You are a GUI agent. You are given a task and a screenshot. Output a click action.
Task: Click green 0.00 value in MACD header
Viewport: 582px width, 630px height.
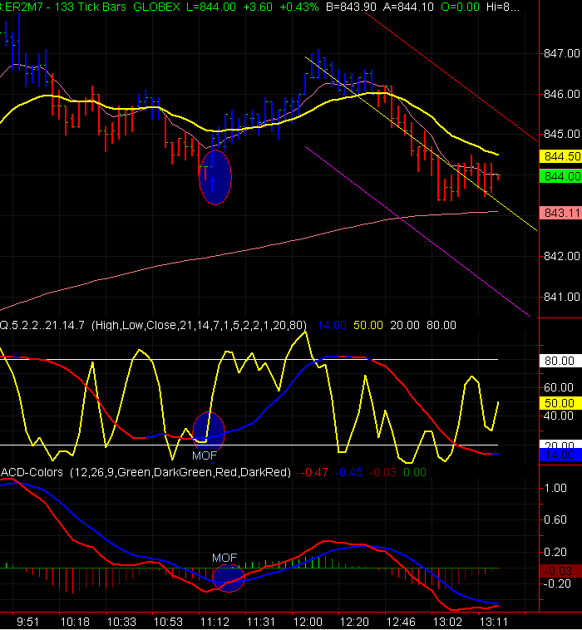pos(414,472)
